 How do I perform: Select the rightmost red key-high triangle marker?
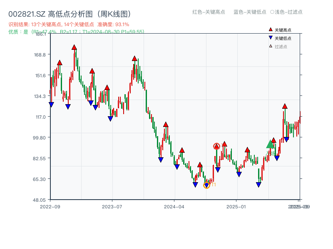click(x=284, y=107)
